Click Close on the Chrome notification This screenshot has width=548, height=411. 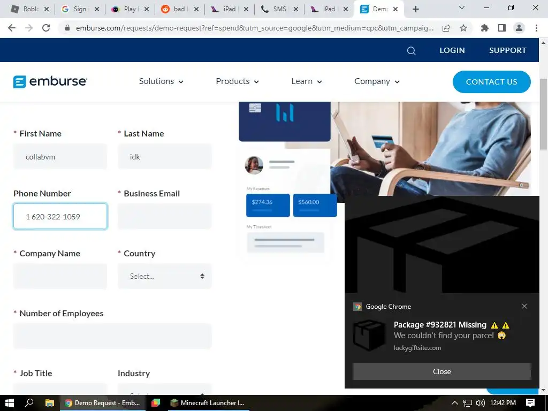[x=442, y=371]
